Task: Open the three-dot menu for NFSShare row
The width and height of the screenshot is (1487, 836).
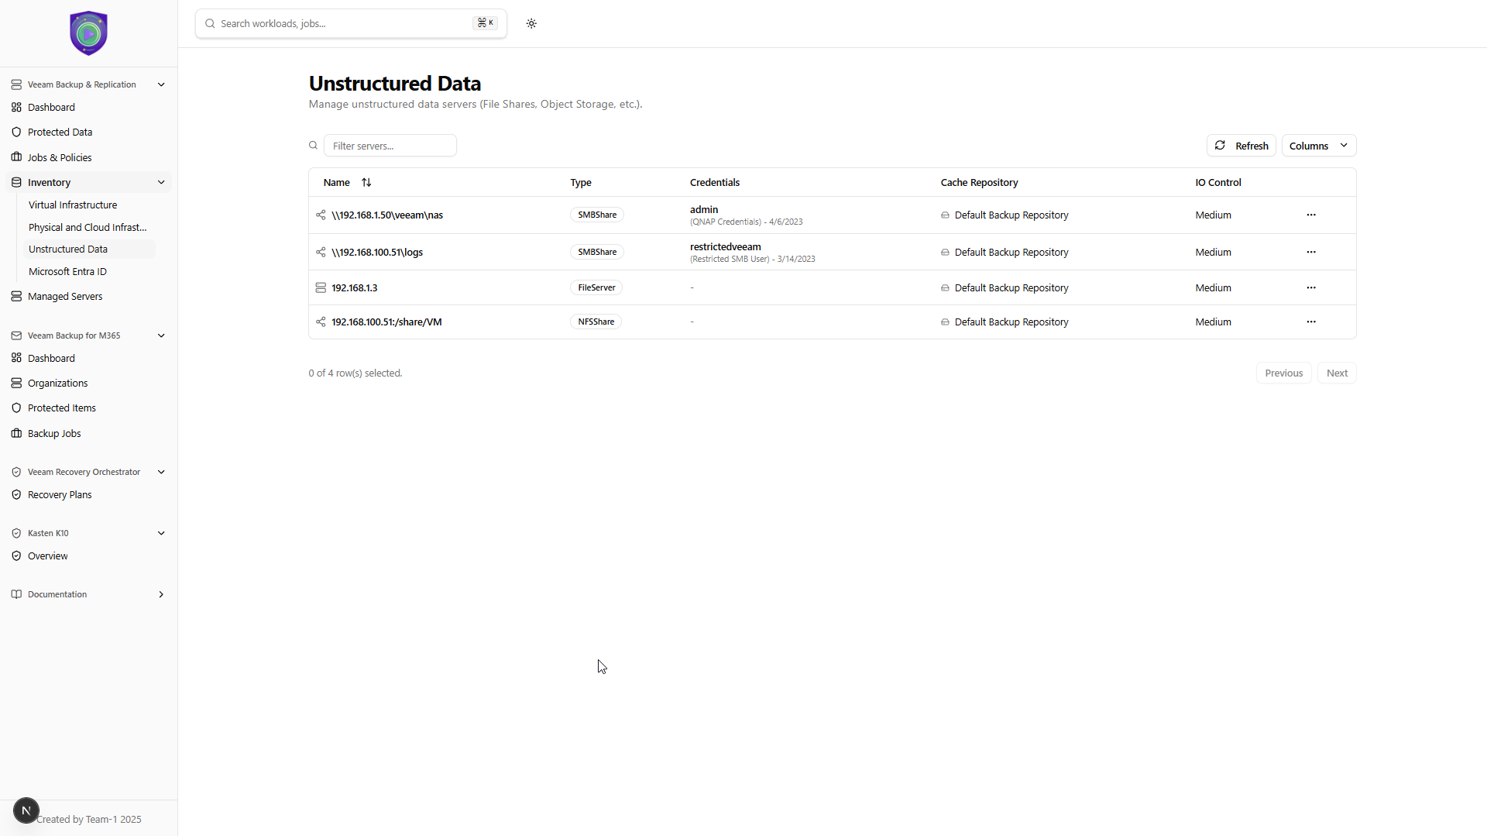Action: (x=1310, y=322)
